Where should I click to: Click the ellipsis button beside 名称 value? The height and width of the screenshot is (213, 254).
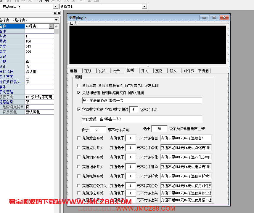pyautogui.click(x=51, y=26)
